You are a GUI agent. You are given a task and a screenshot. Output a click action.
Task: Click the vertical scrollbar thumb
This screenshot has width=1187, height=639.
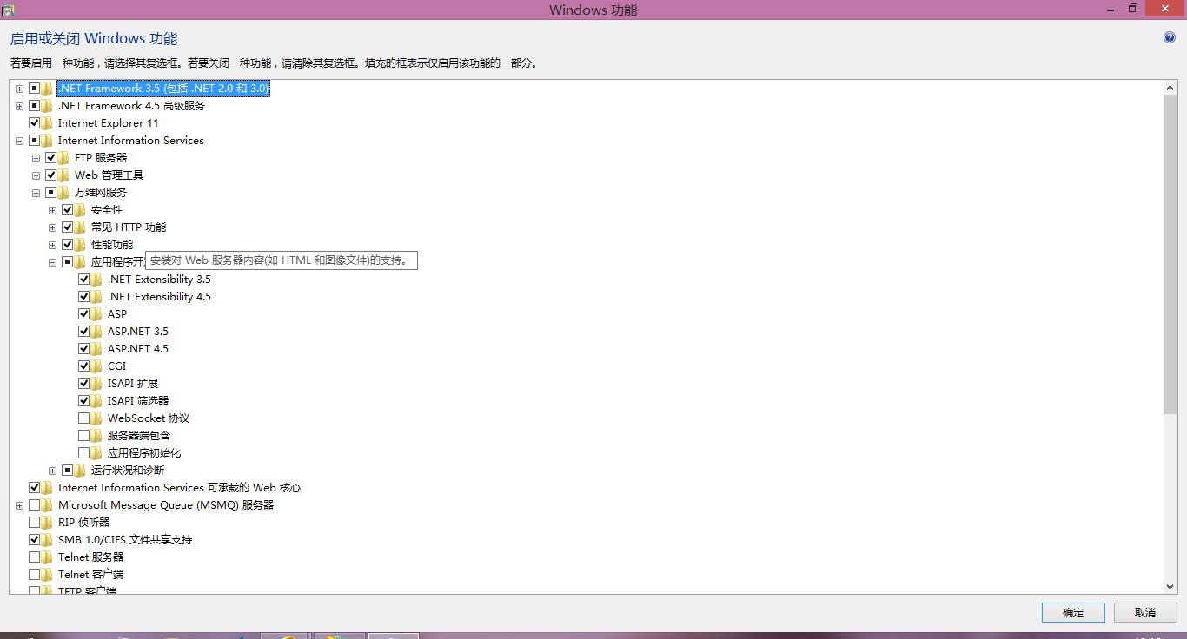click(x=1170, y=254)
